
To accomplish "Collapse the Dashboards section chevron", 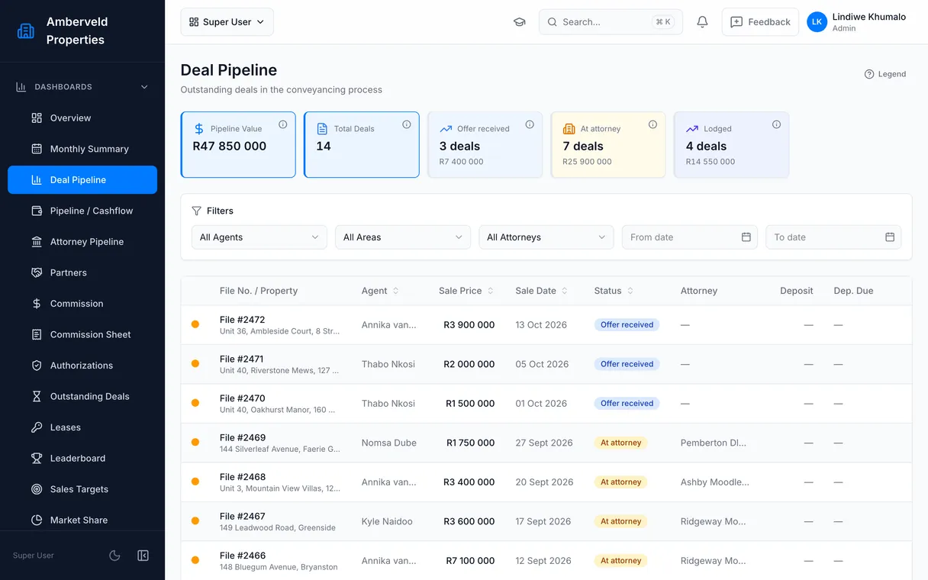I will pyautogui.click(x=144, y=87).
